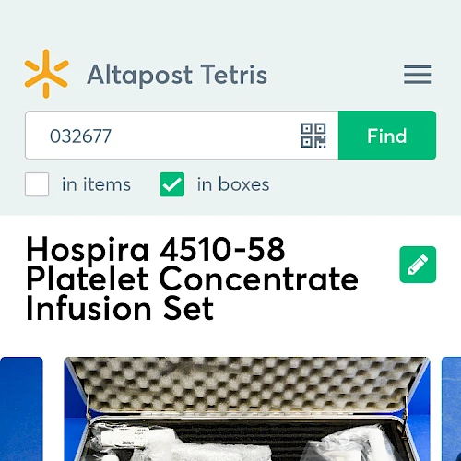Click the QR code scanner icon
The height and width of the screenshot is (461, 461).
(x=313, y=136)
